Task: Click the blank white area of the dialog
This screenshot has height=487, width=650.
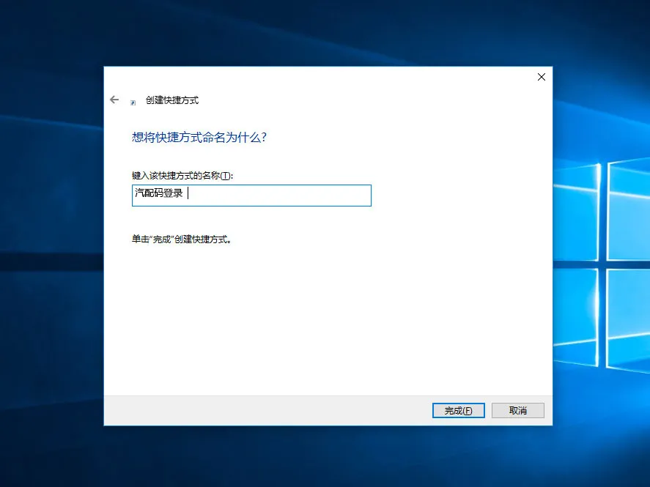Action: (x=330, y=315)
